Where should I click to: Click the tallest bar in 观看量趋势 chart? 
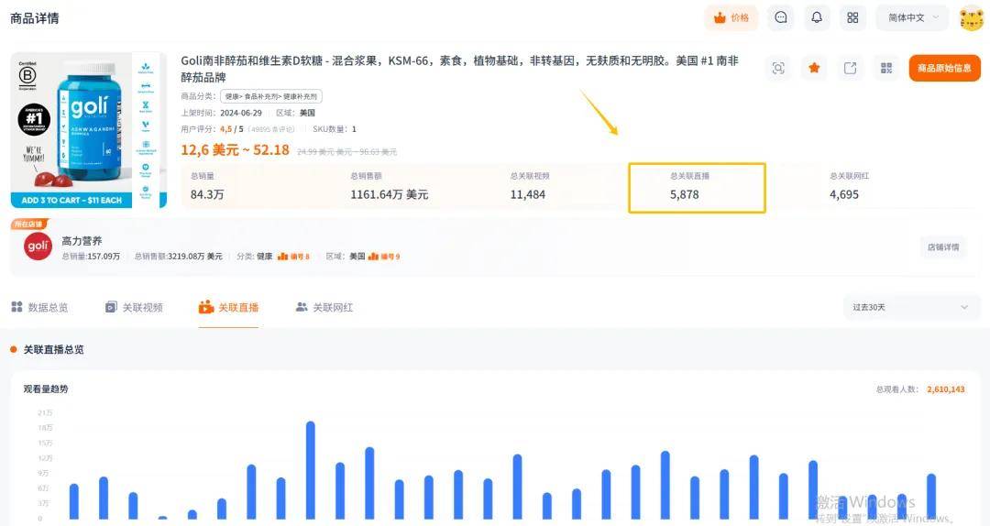[x=311, y=470]
